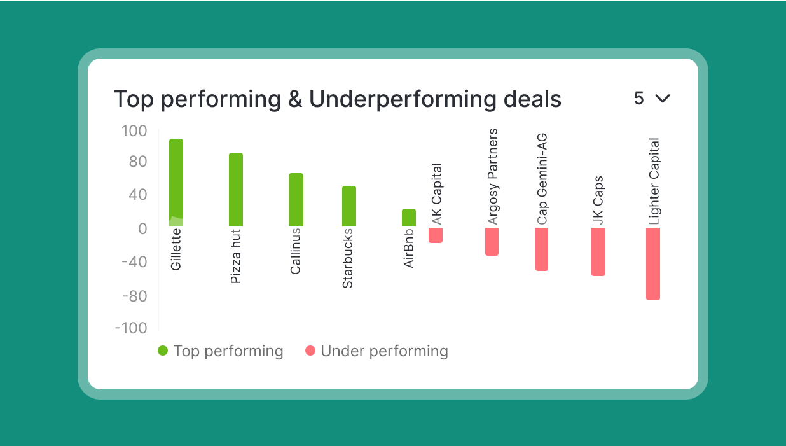Toggle the Under performing legend item
786x446 pixels.
(x=376, y=351)
